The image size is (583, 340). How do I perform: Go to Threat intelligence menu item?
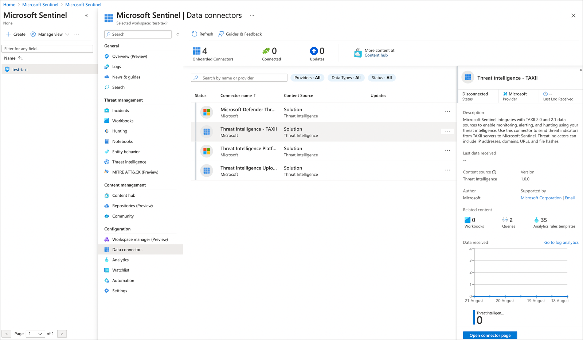point(129,162)
